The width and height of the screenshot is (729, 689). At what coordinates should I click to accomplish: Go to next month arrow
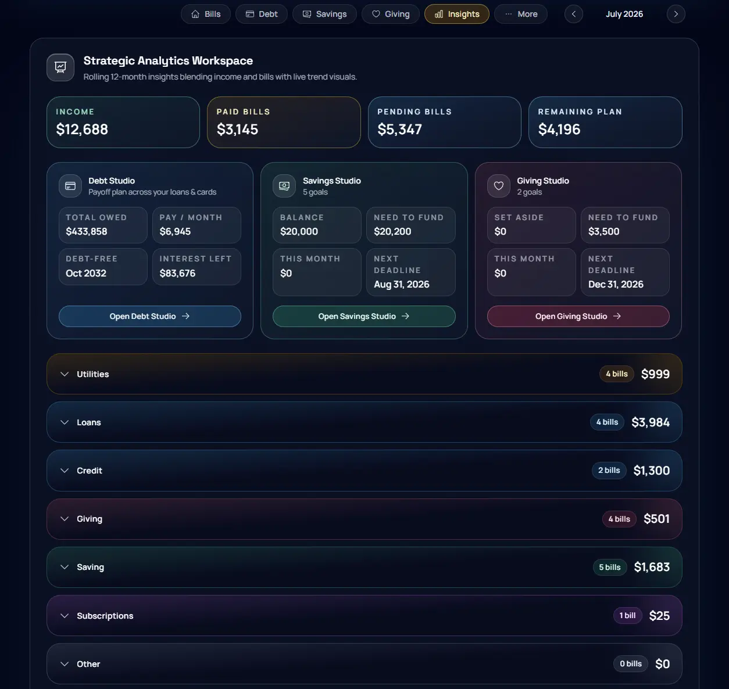676,14
